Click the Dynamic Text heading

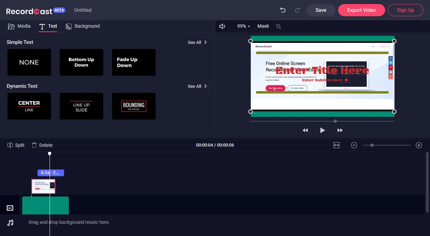click(x=22, y=86)
